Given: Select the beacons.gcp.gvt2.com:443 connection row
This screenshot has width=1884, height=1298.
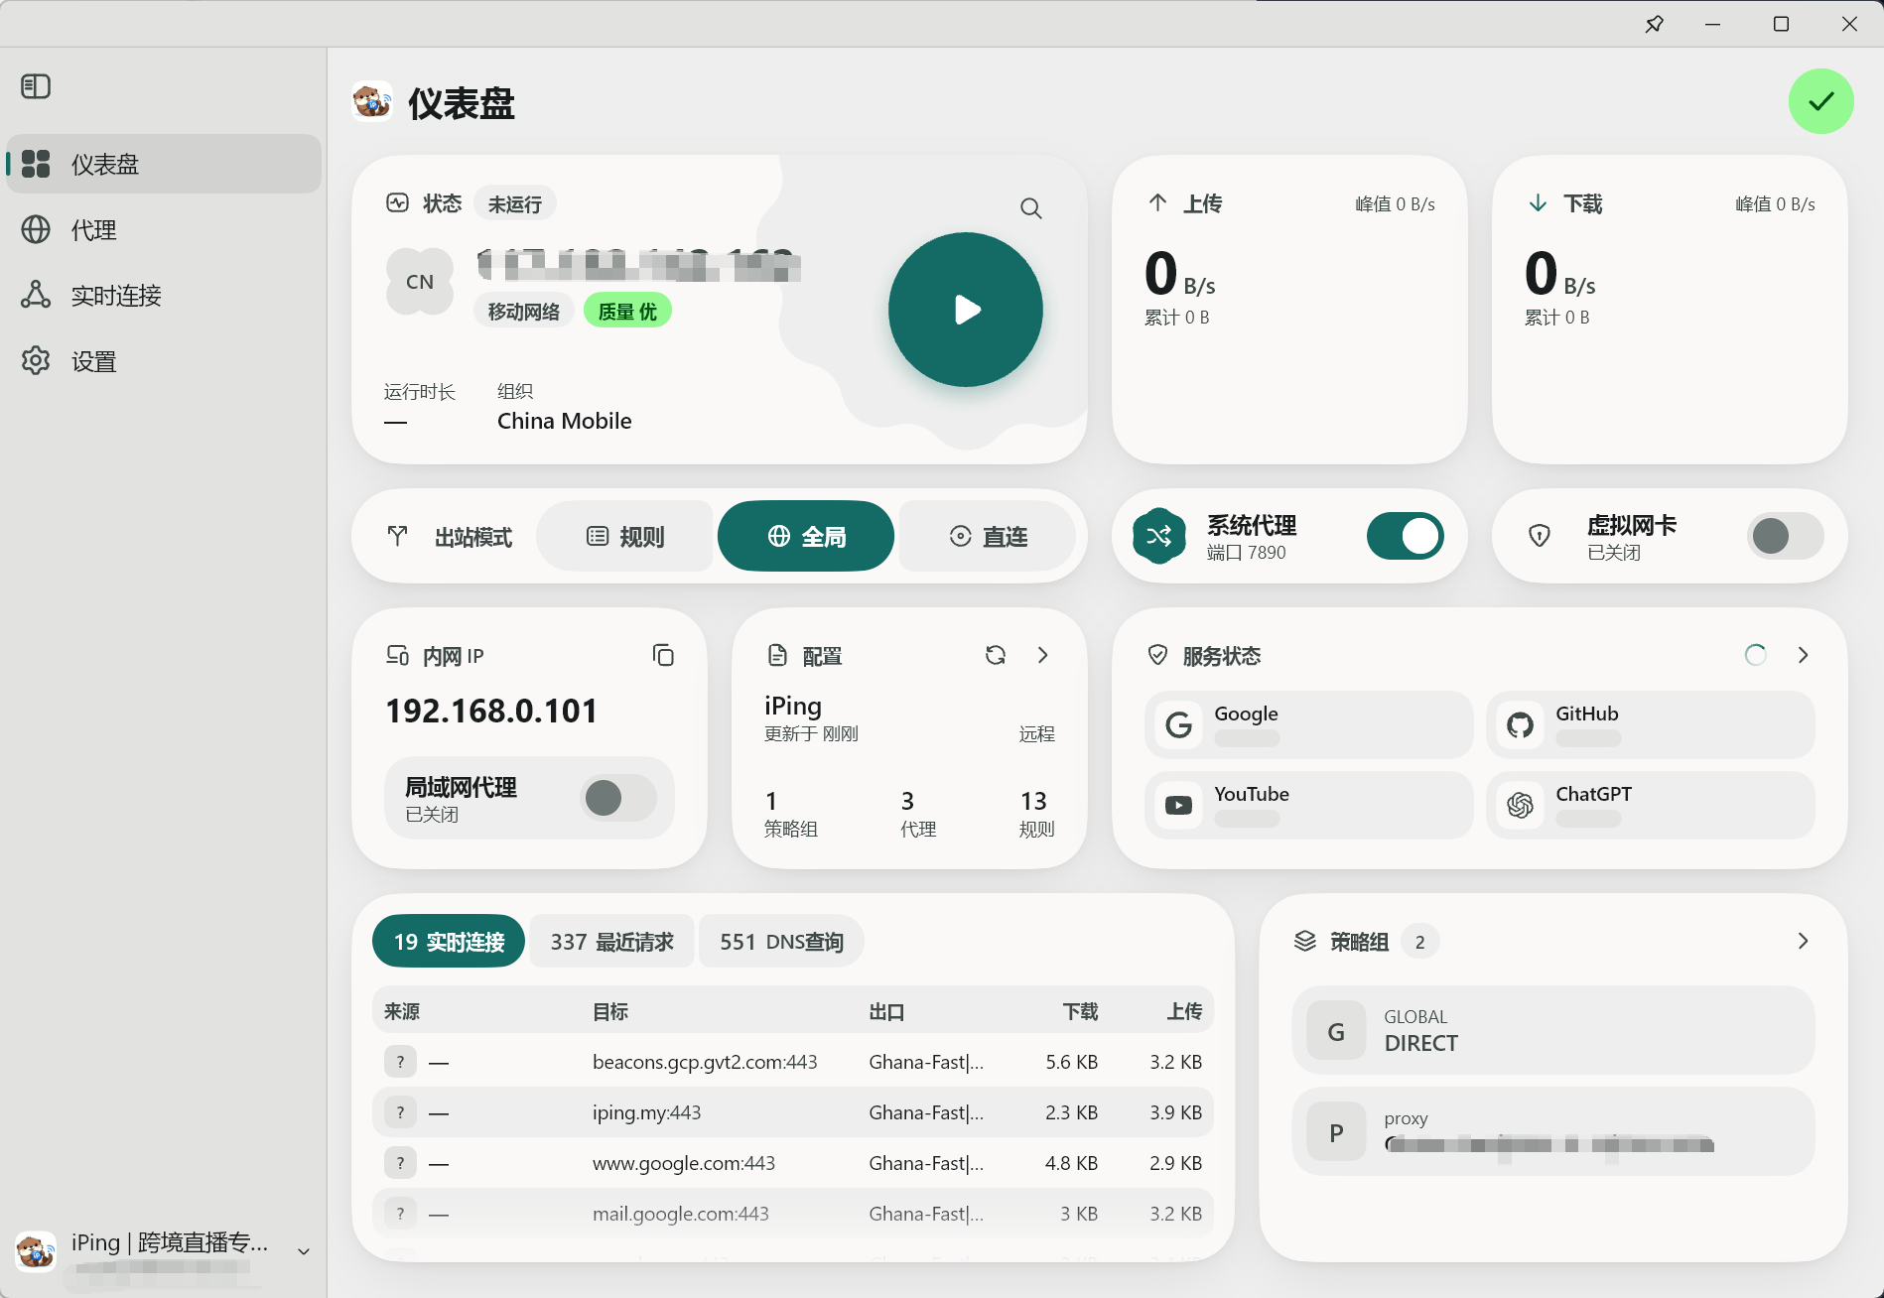Looking at the screenshot, I should (x=793, y=1062).
